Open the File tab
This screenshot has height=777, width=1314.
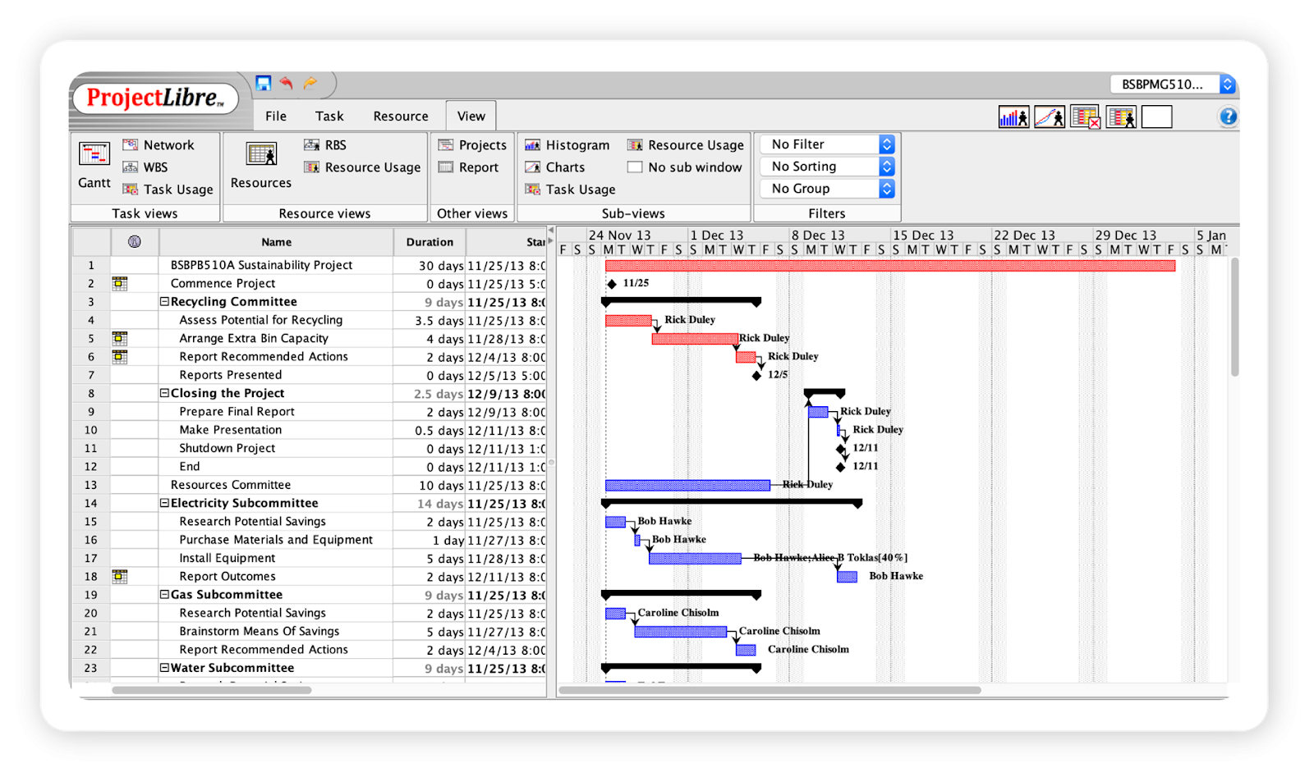click(275, 115)
